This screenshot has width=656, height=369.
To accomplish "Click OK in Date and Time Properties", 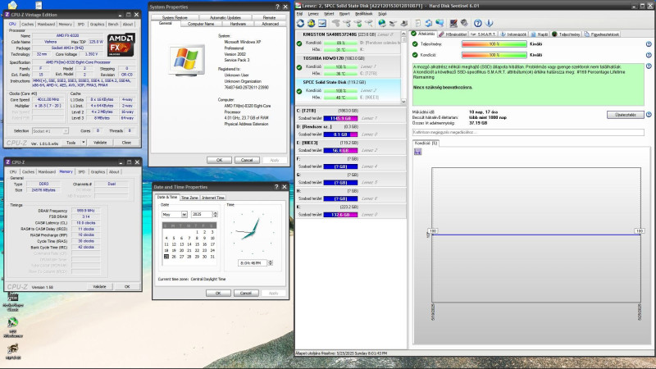I will click(218, 293).
